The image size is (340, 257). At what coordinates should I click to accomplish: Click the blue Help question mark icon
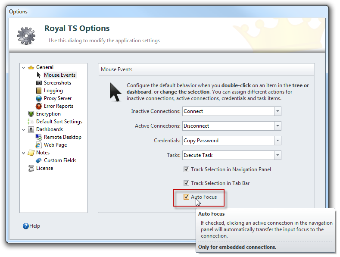point(26,226)
